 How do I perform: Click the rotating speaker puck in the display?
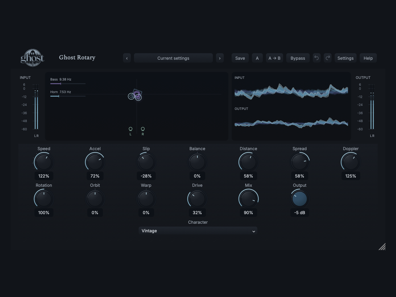click(x=137, y=94)
